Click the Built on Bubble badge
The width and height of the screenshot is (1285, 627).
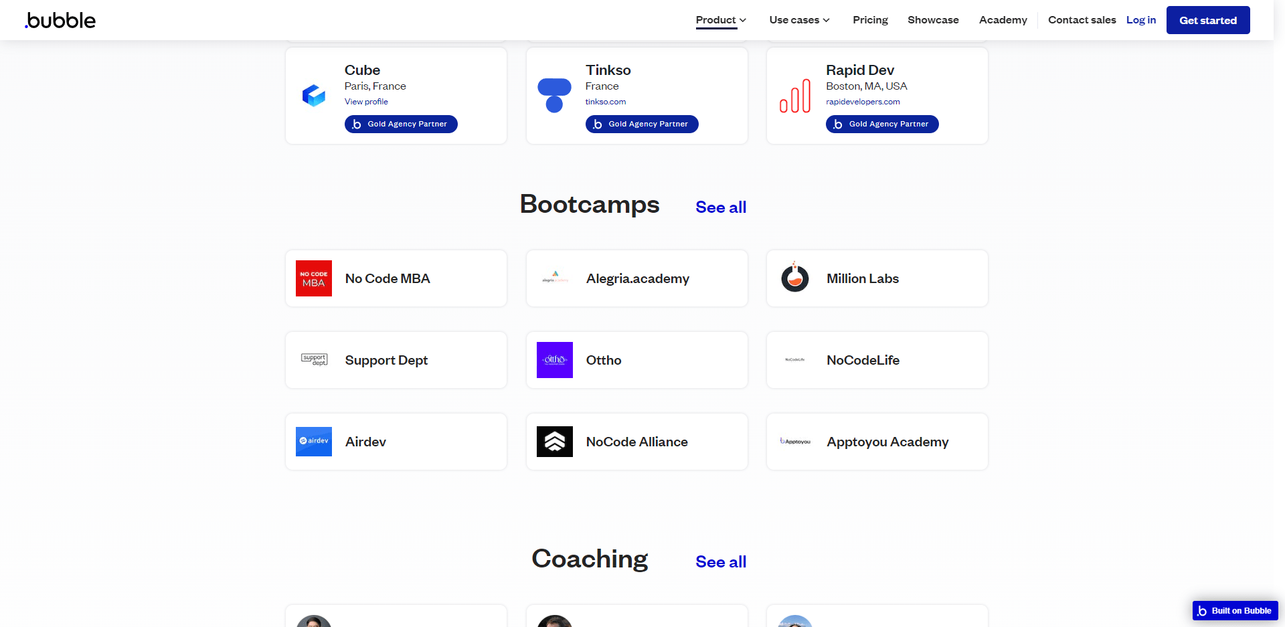(1235, 610)
